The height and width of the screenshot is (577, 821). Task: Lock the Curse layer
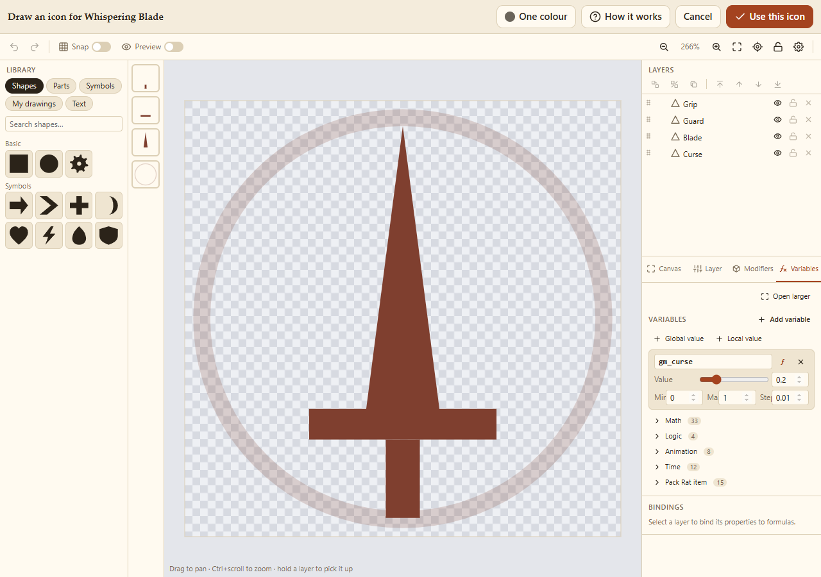tap(793, 153)
